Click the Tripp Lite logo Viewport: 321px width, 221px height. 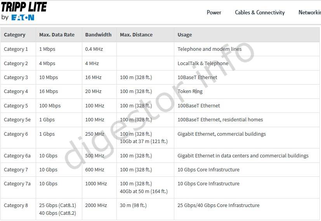24,7
